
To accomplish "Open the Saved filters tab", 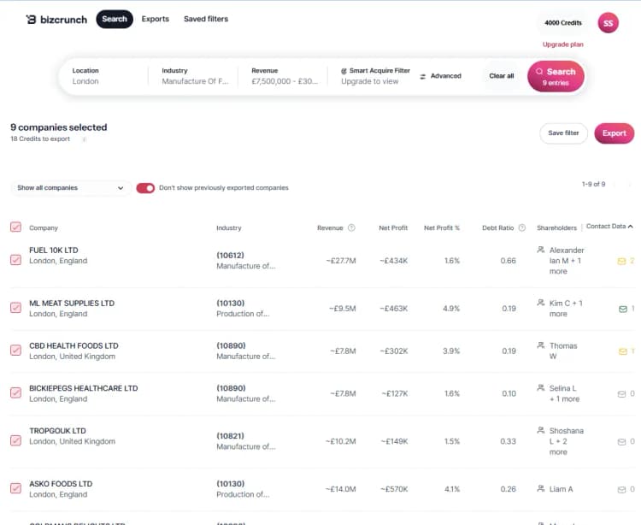I will pyautogui.click(x=206, y=19).
